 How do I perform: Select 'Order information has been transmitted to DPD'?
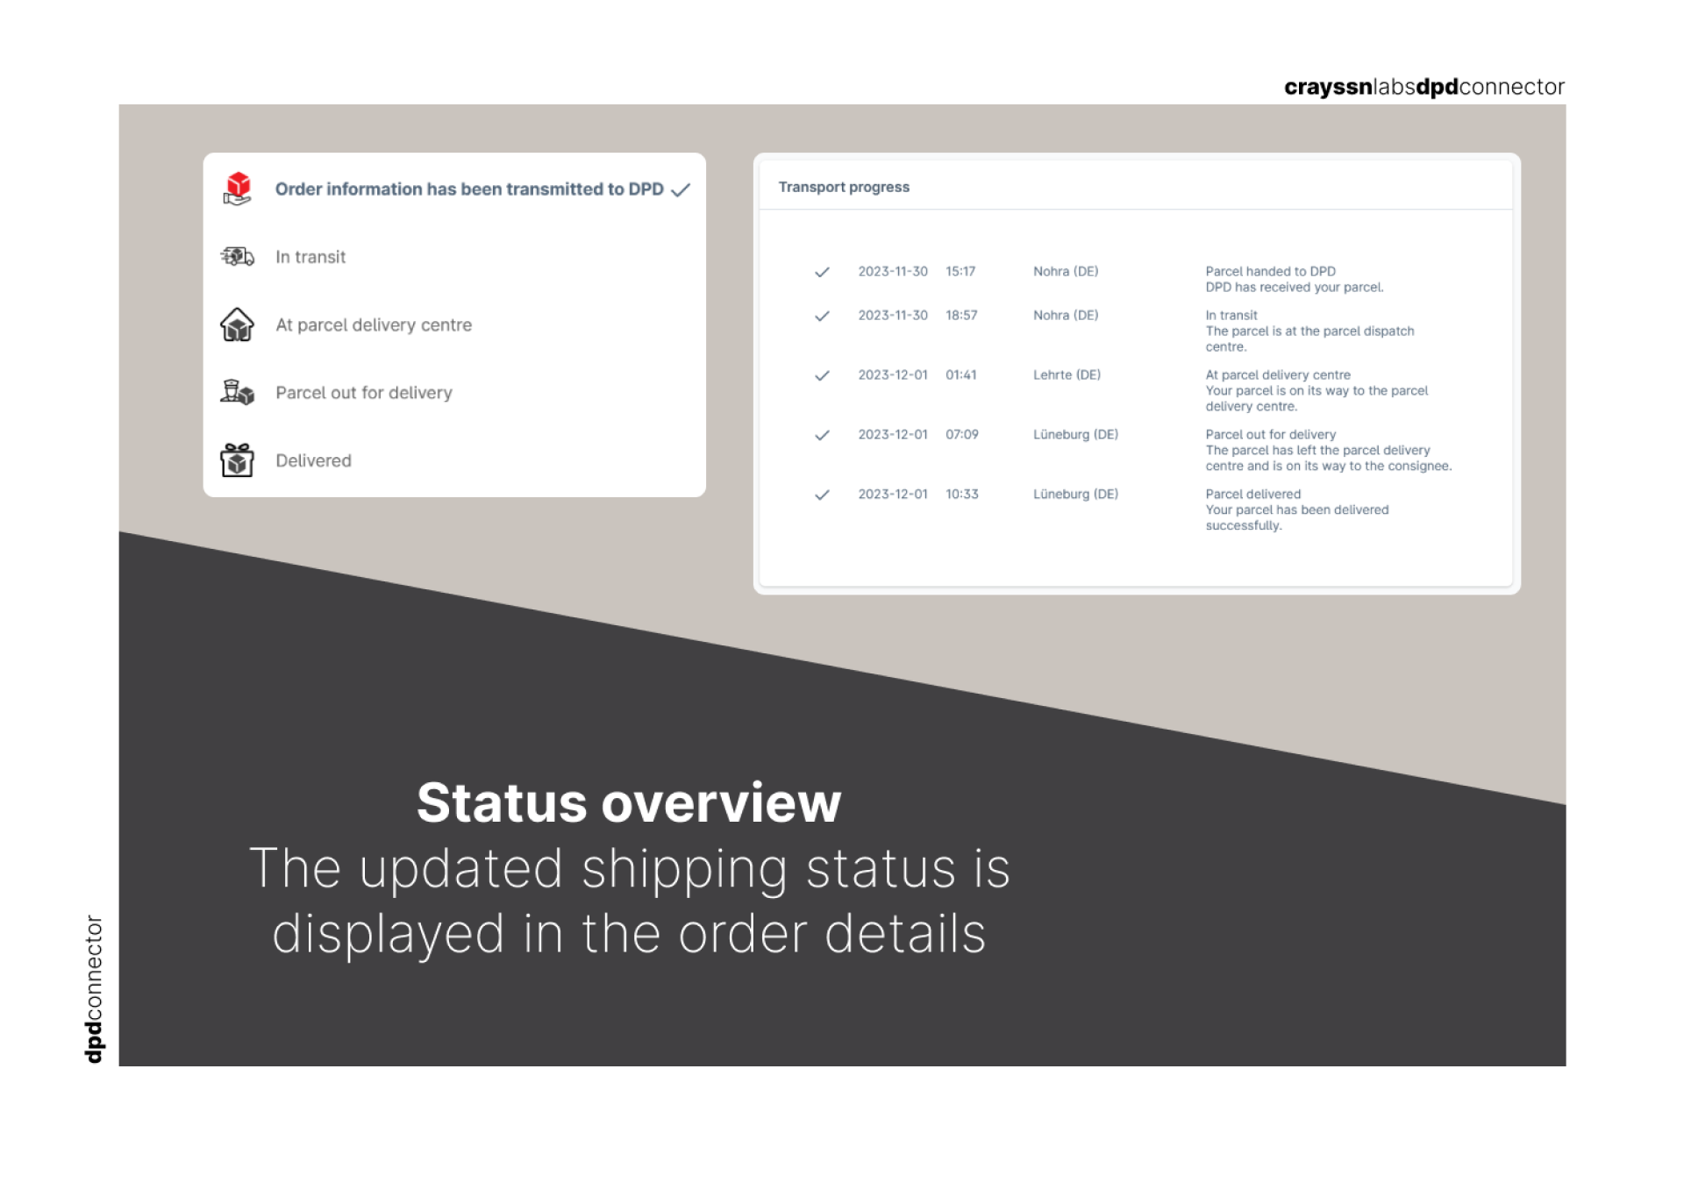[x=469, y=189]
